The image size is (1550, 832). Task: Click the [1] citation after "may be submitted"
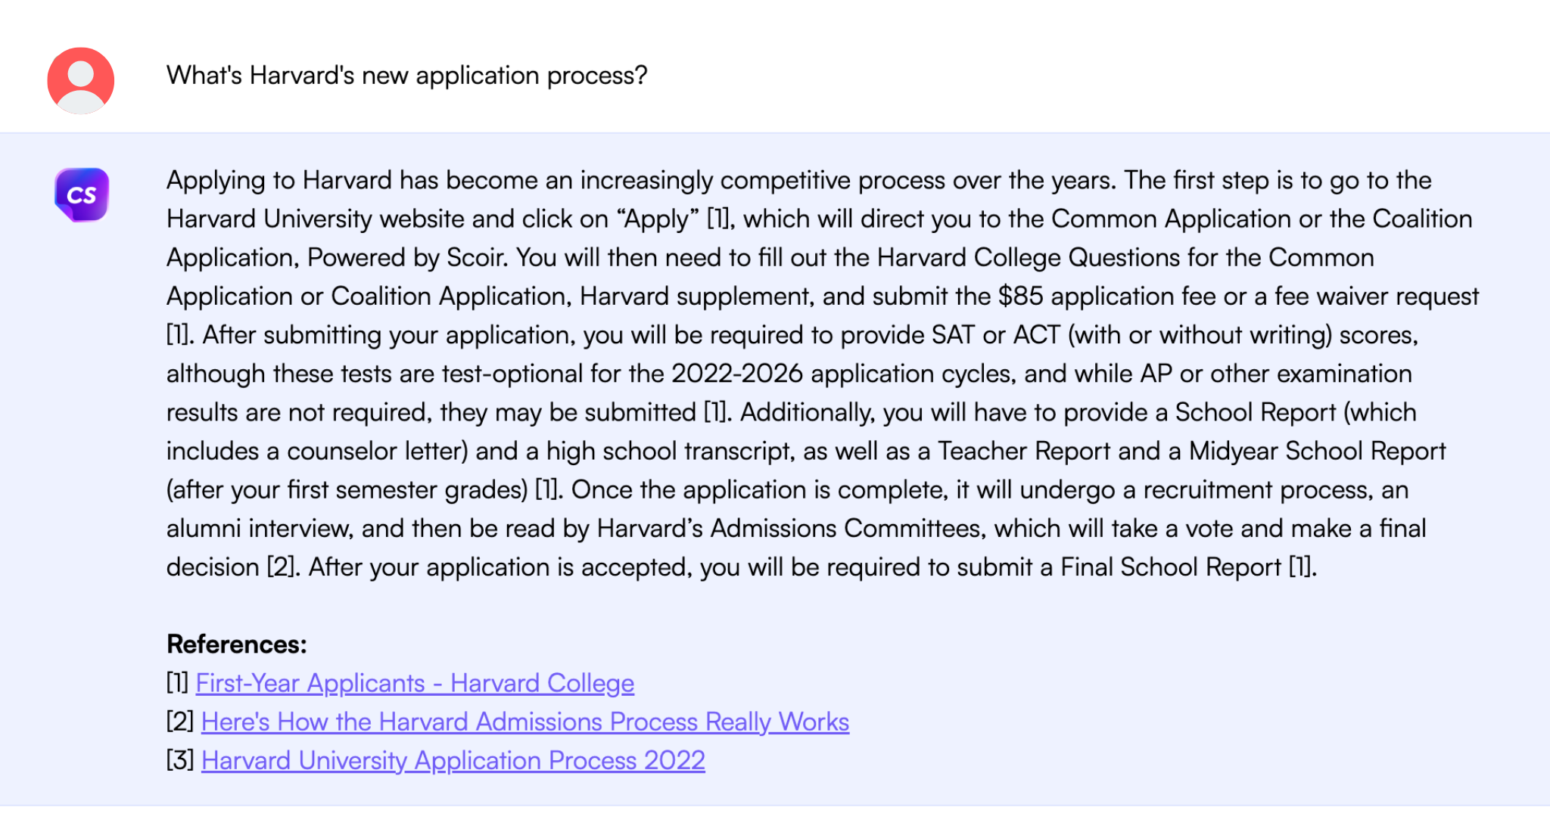pos(715,413)
